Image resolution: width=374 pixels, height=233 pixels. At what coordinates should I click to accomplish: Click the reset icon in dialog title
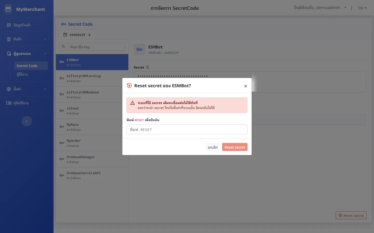(129, 85)
